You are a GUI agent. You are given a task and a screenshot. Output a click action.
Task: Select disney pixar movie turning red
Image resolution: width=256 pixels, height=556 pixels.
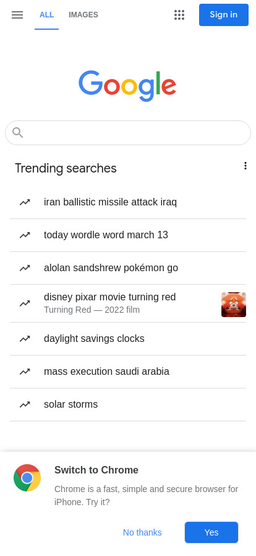pyautogui.click(x=128, y=303)
